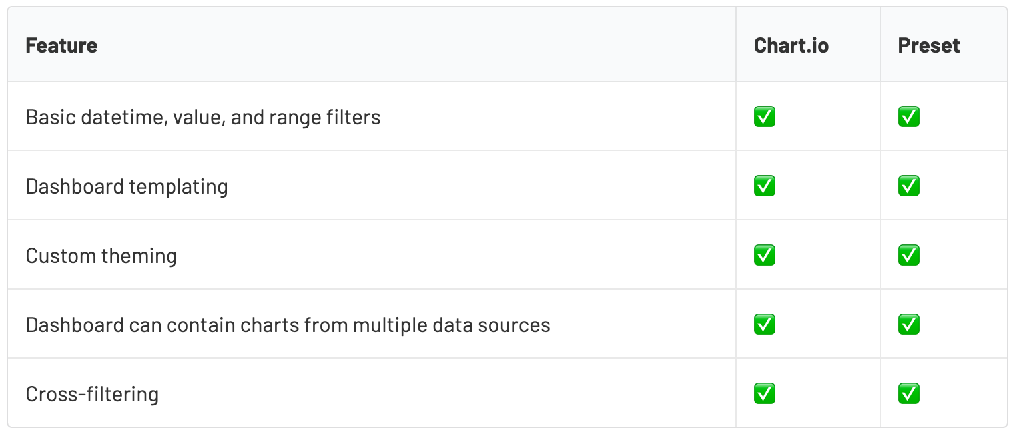Click the Preset checkmark for multiple data sources
1015x434 pixels.
pos(909,325)
